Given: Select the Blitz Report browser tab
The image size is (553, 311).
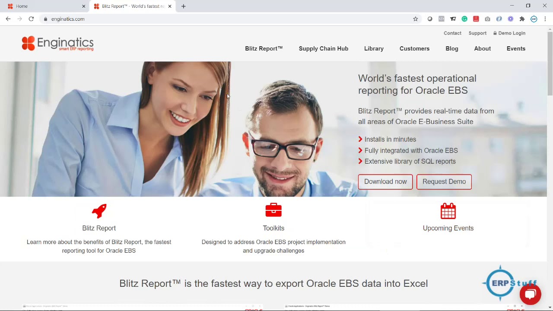Looking at the screenshot, I should 133,6.
